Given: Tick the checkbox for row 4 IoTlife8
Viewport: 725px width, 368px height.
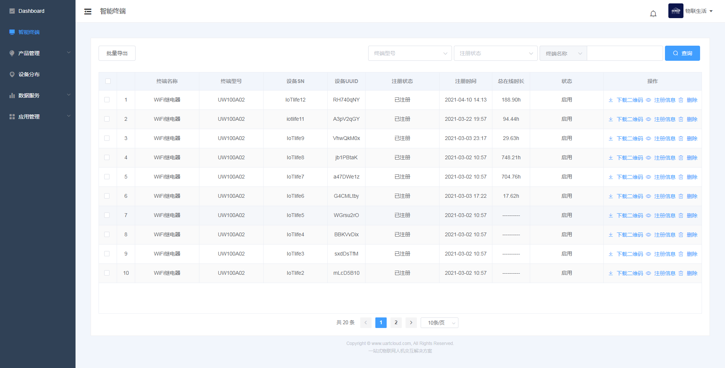Looking at the screenshot, I should pyautogui.click(x=107, y=157).
